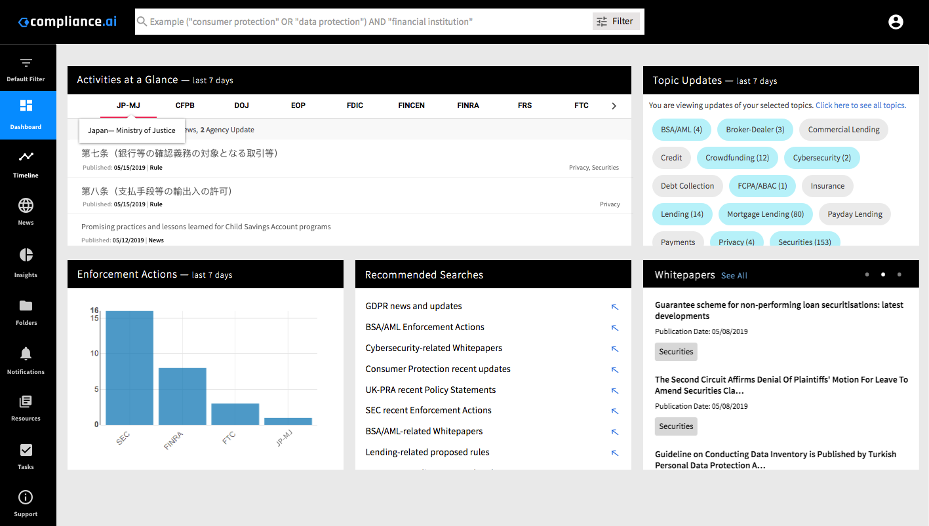This screenshot has height=526, width=929.
Task: Select the FINRA agency tab
Action: click(x=468, y=105)
